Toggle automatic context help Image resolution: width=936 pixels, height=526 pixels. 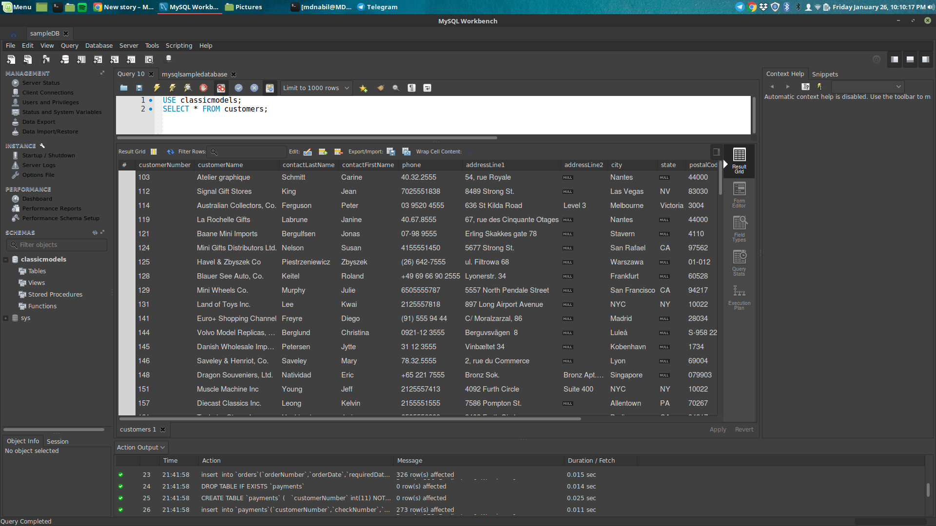pos(820,87)
